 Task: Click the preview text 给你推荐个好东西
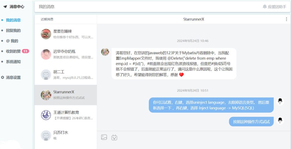tap(73, 37)
